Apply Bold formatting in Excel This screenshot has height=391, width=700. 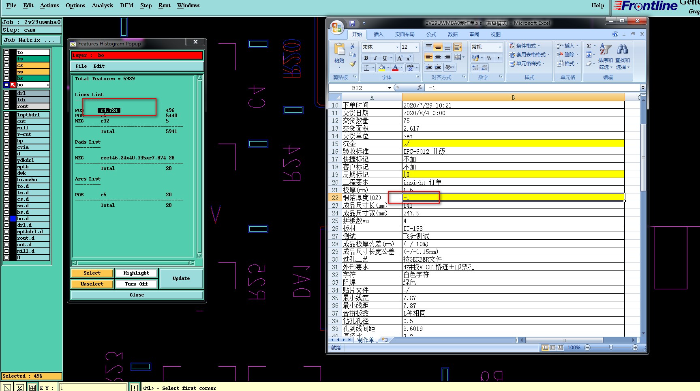(x=366, y=58)
